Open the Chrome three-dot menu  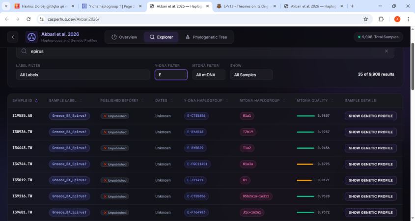(409, 19)
